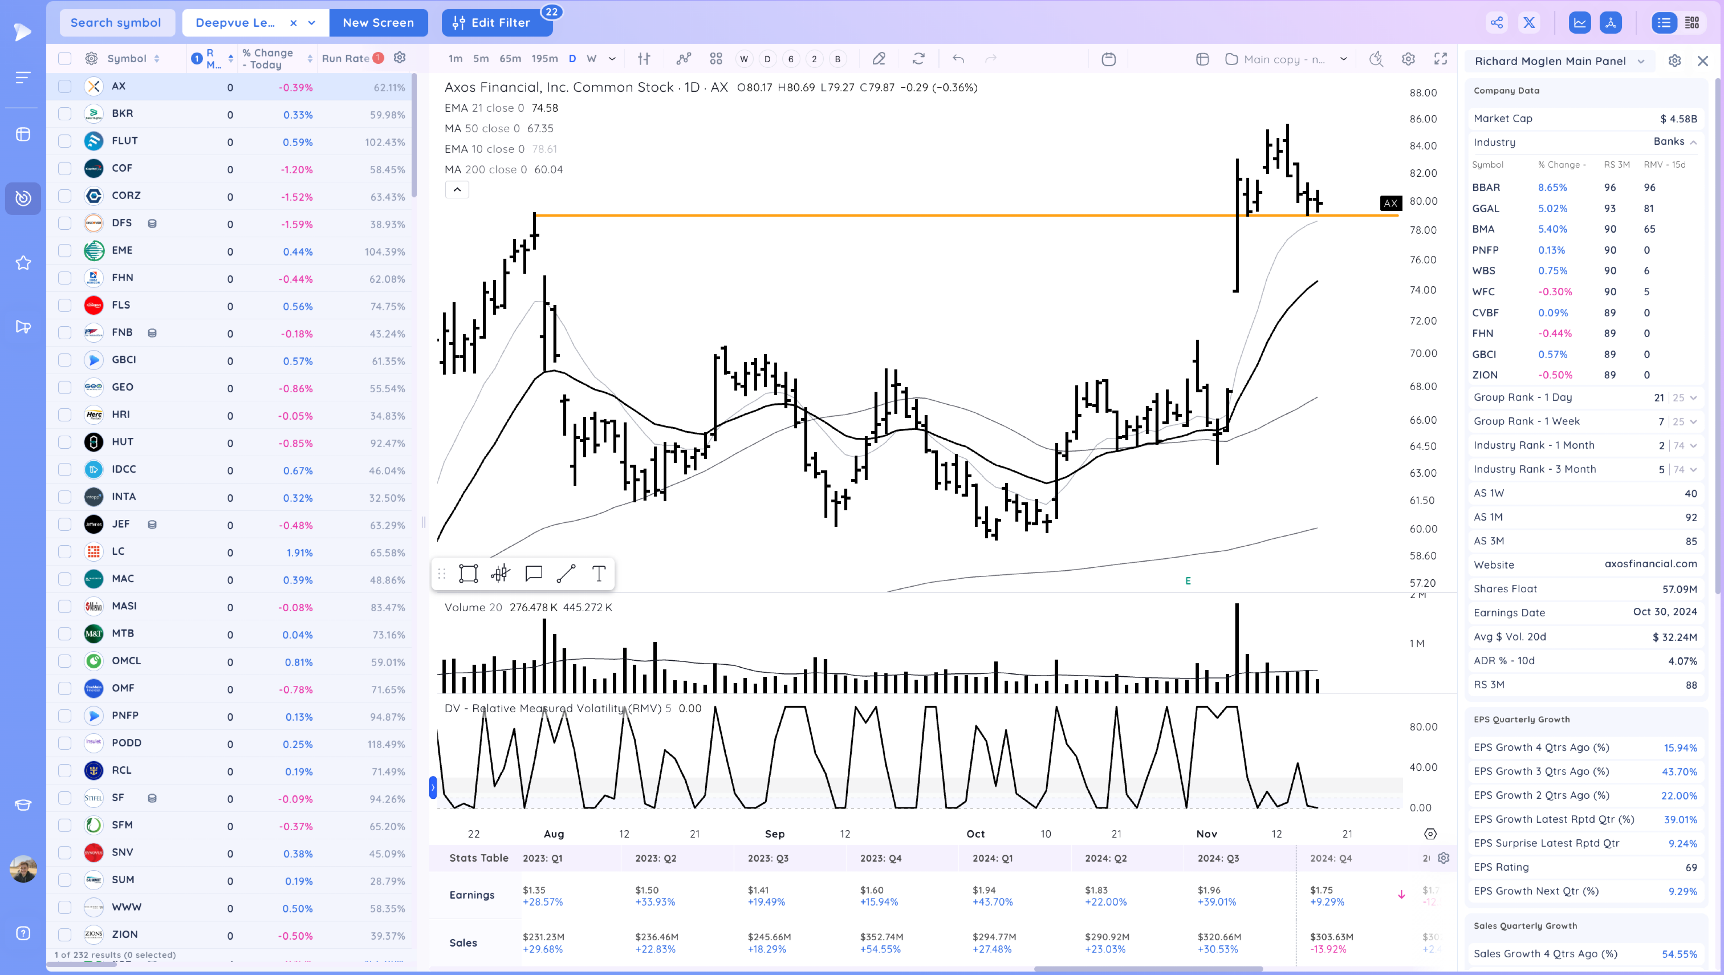This screenshot has height=975, width=1724.
Task: Select the rectangle drawing tool
Action: coord(468,573)
